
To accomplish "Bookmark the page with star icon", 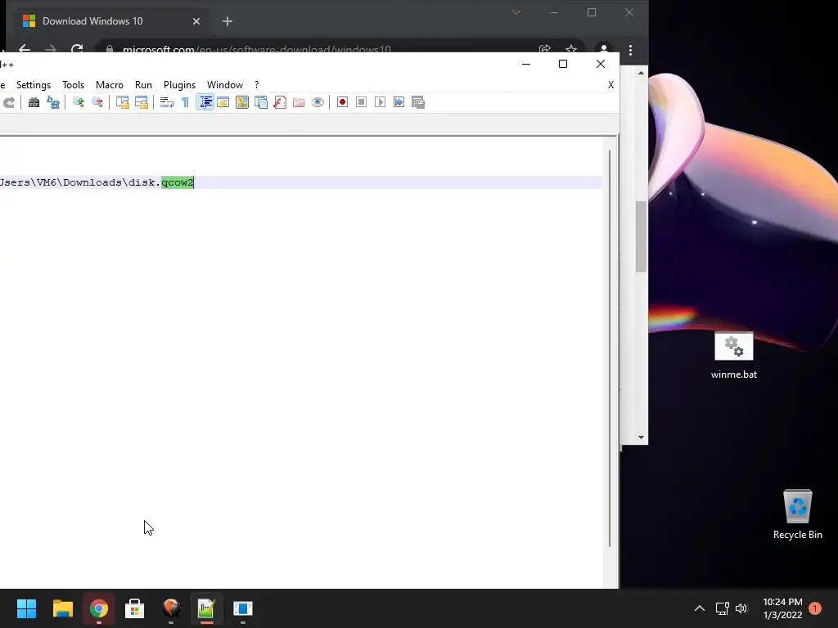I will [x=571, y=49].
